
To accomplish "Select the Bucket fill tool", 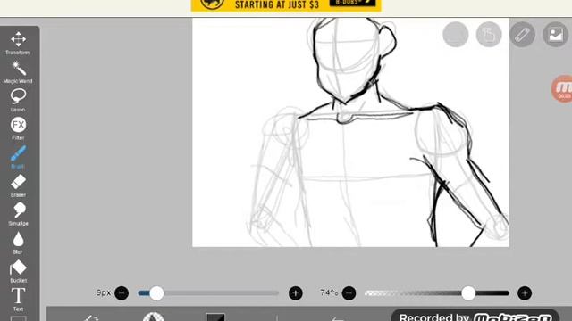I will pos(18,271).
